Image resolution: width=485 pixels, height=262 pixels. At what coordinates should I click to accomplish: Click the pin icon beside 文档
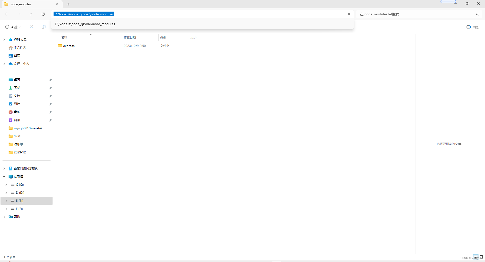click(x=50, y=96)
